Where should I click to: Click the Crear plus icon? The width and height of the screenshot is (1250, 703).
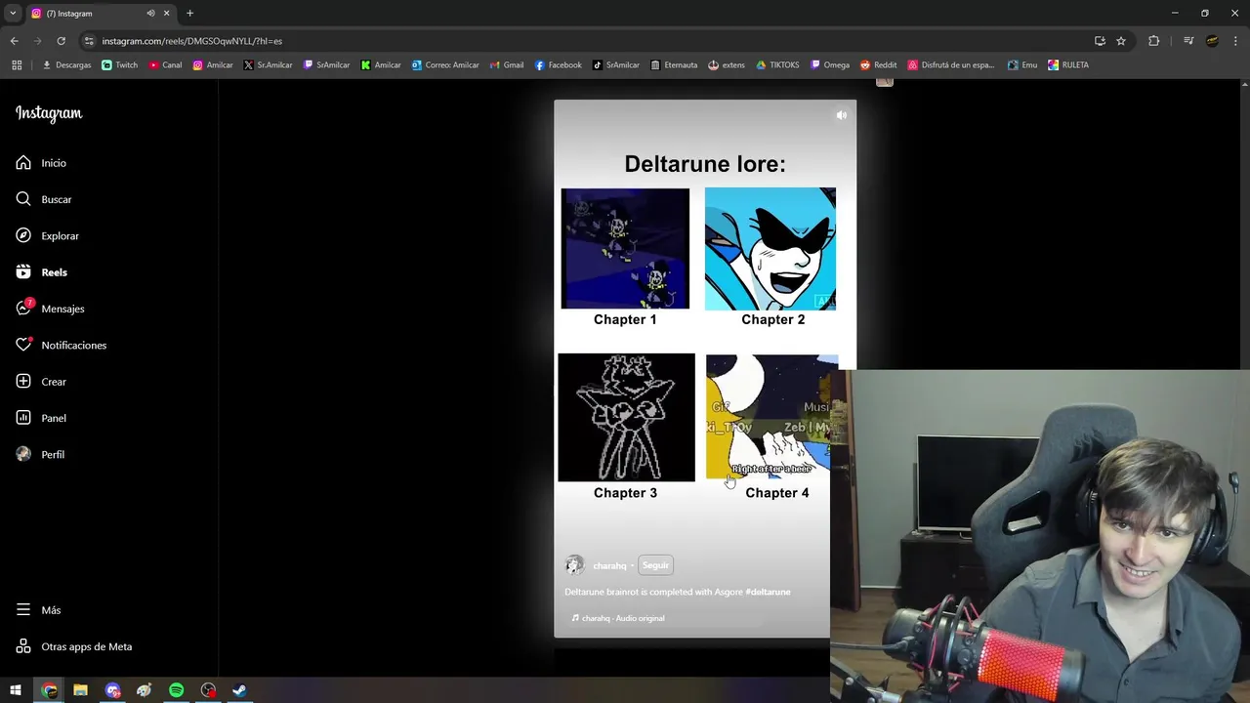point(23,382)
